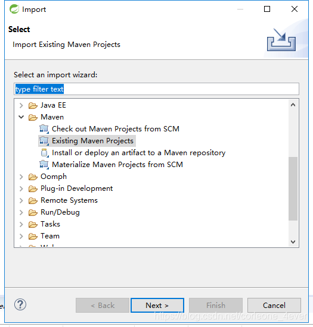Expand the Oomph category

(21, 177)
